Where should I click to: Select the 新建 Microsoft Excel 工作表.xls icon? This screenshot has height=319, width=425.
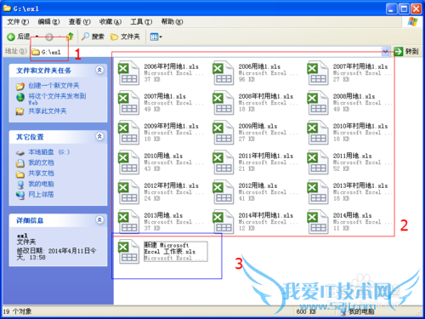[128, 252]
